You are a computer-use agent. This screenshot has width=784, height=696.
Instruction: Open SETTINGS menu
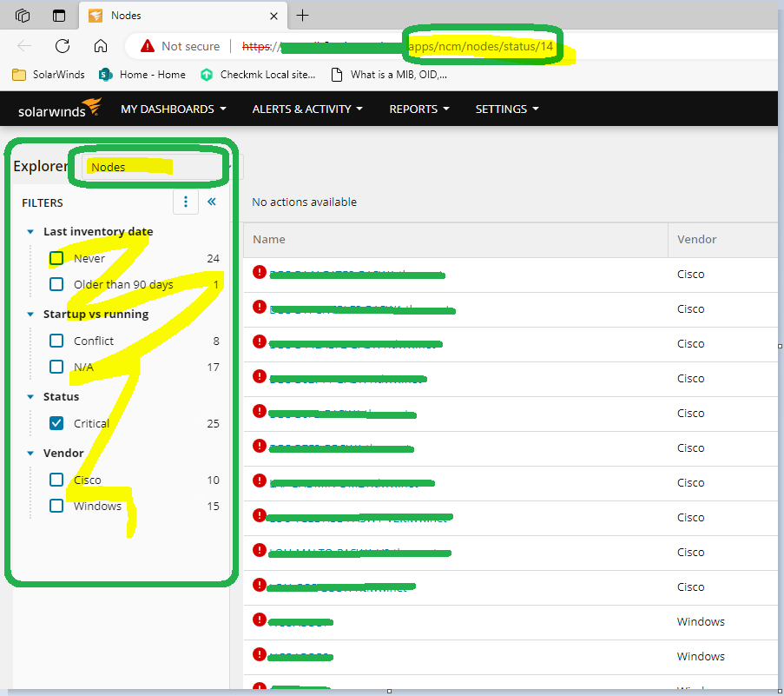click(x=506, y=109)
